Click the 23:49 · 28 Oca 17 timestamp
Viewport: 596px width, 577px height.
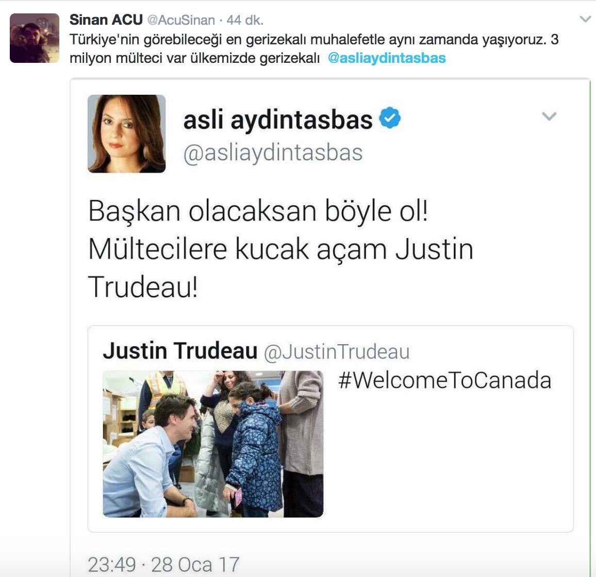tap(163, 564)
